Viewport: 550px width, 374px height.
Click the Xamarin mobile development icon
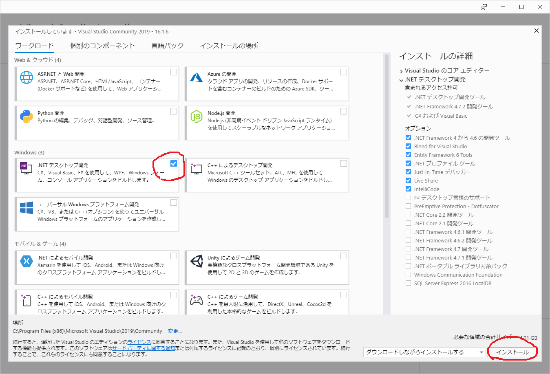click(x=27, y=261)
